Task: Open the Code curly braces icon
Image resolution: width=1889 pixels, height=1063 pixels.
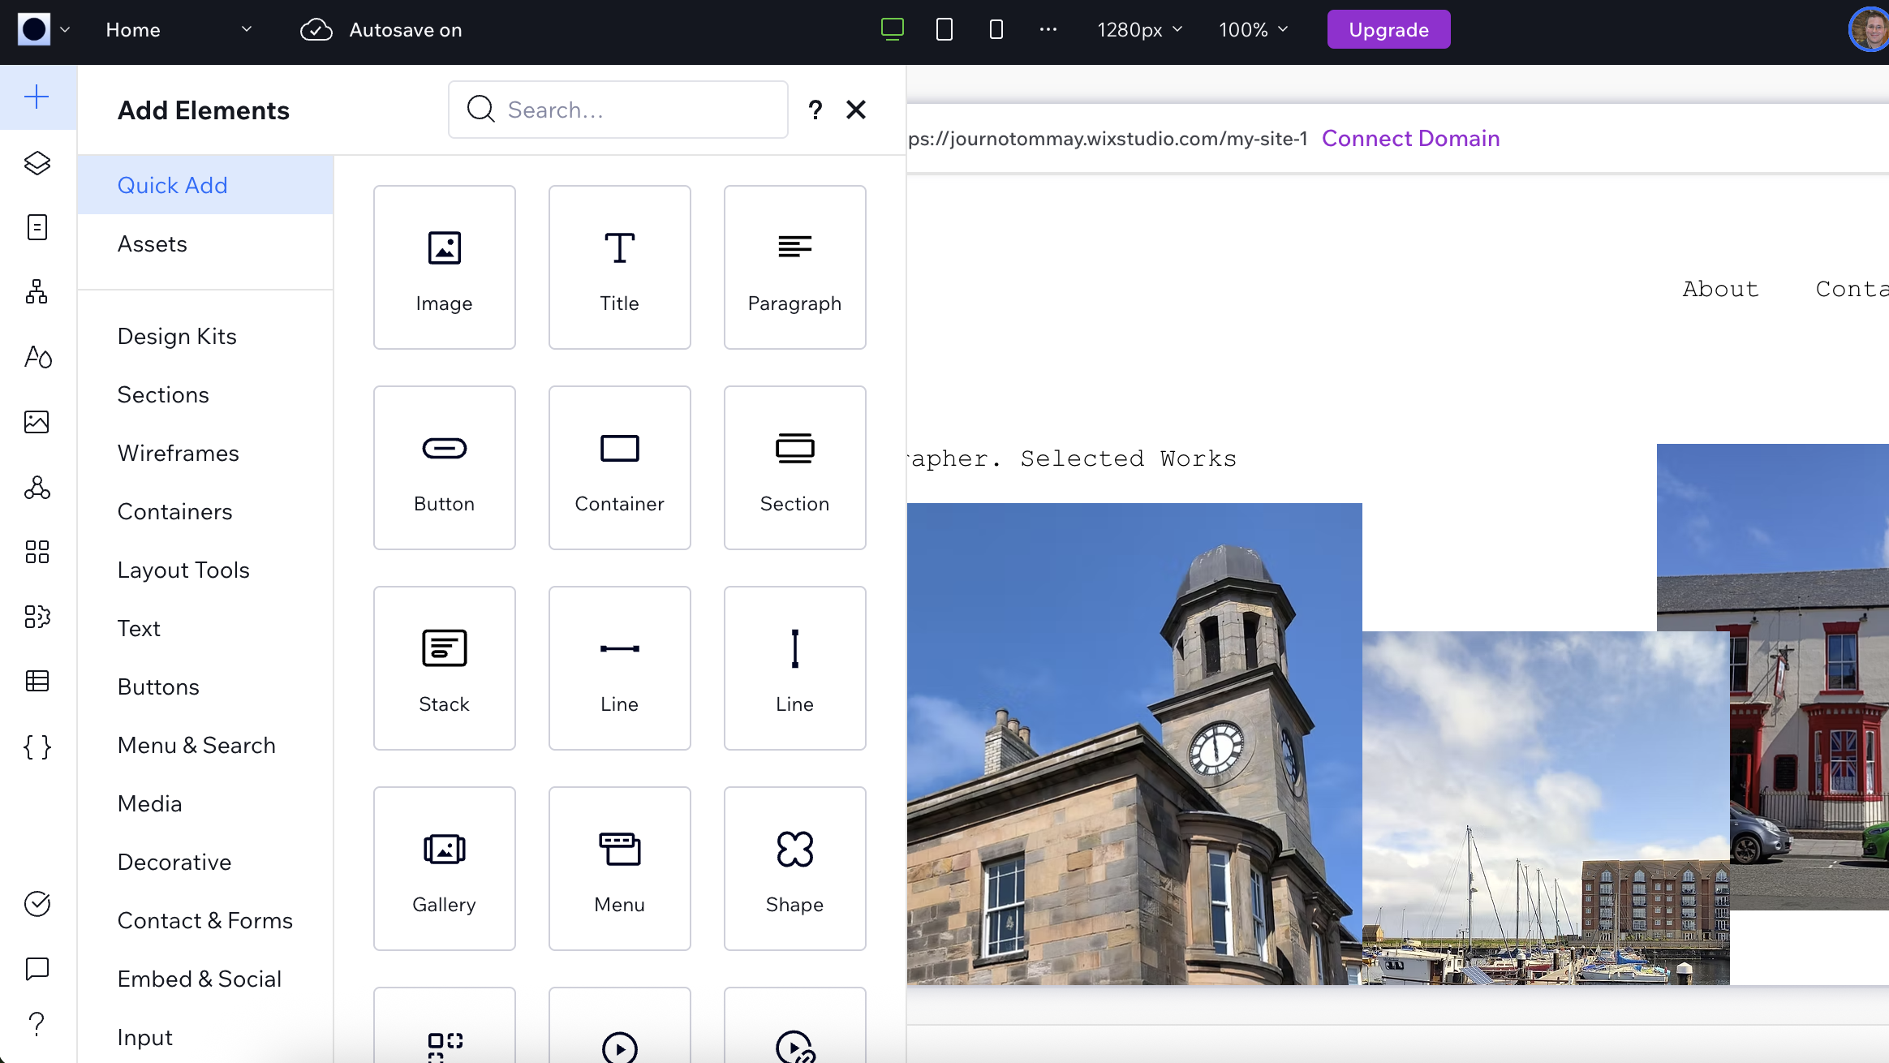Action: [37, 747]
